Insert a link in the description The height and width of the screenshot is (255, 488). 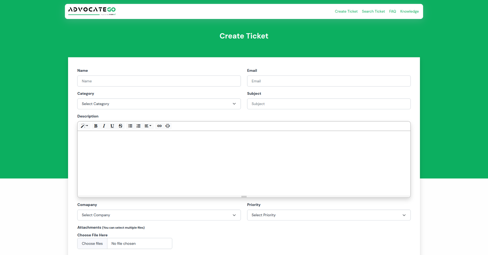[159, 126]
